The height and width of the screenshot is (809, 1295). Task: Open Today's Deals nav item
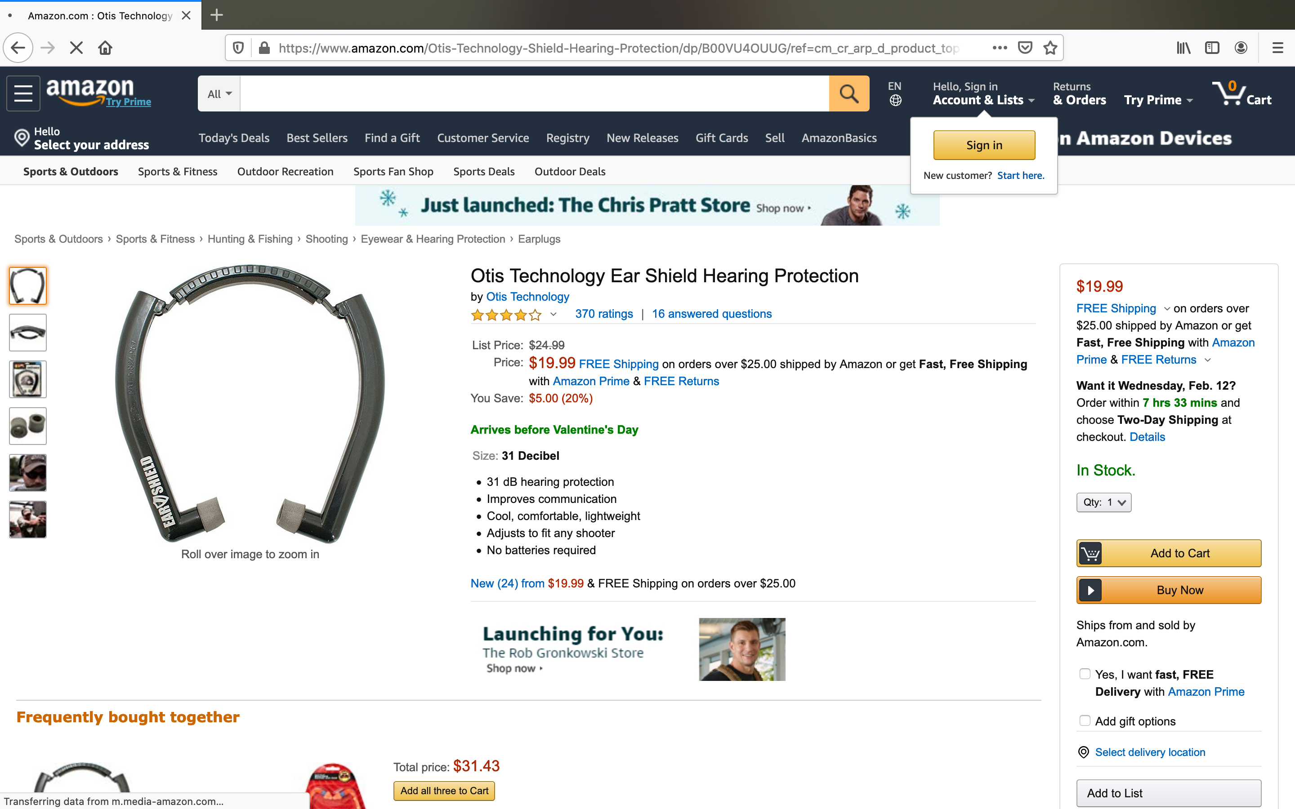coord(234,138)
